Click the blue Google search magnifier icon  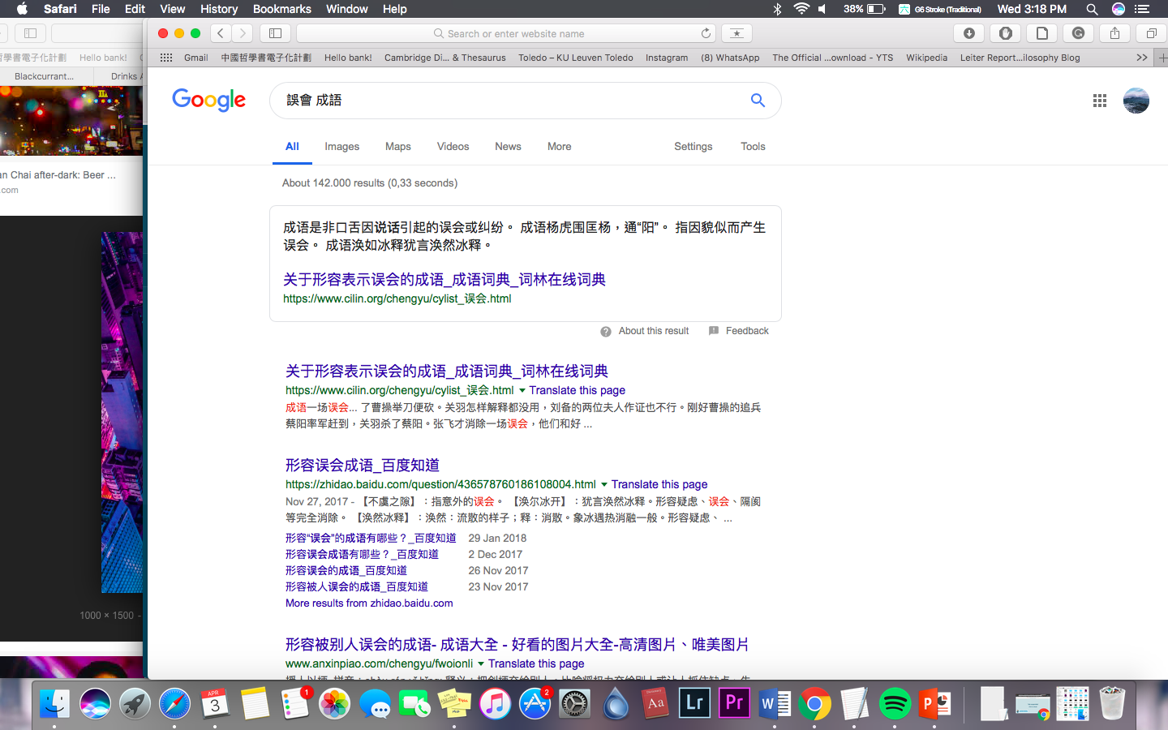click(758, 100)
